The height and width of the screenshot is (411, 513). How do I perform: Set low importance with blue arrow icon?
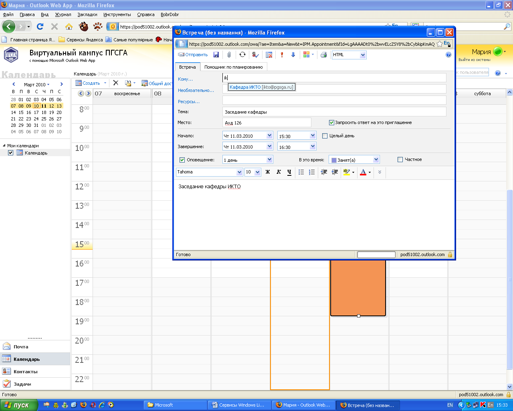(293, 55)
